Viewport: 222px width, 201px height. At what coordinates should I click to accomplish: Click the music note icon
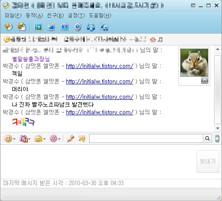tap(160, 39)
